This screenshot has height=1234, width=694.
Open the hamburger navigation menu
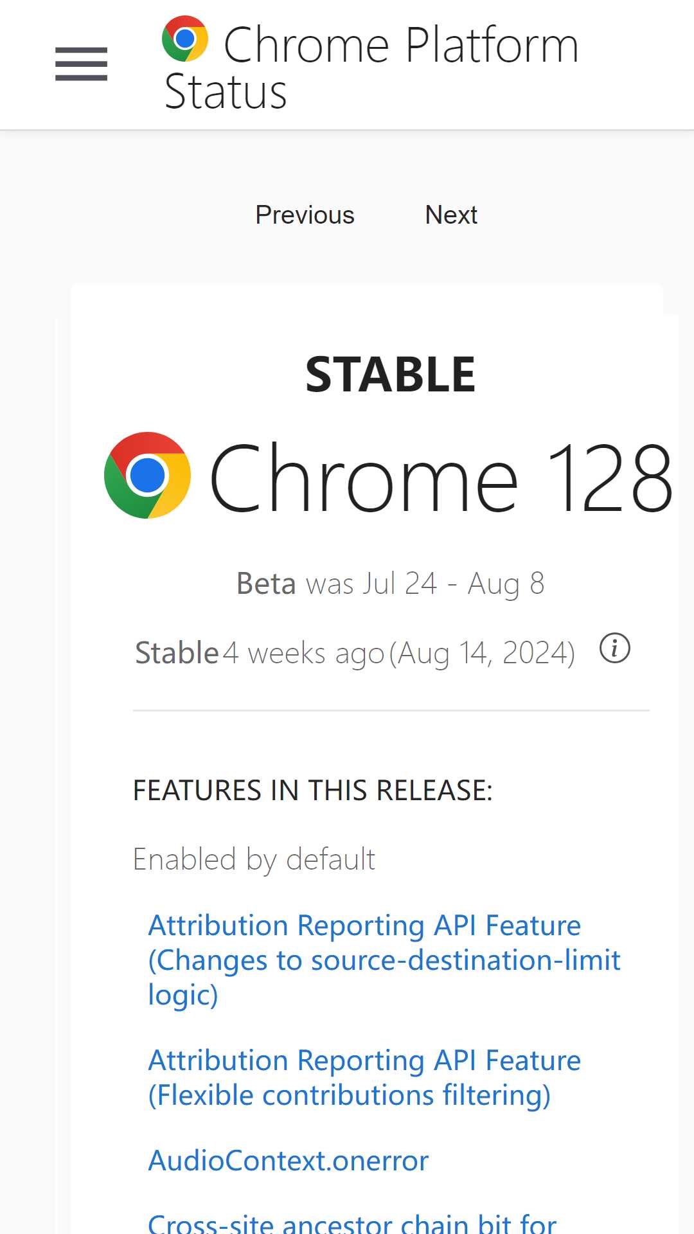click(81, 64)
